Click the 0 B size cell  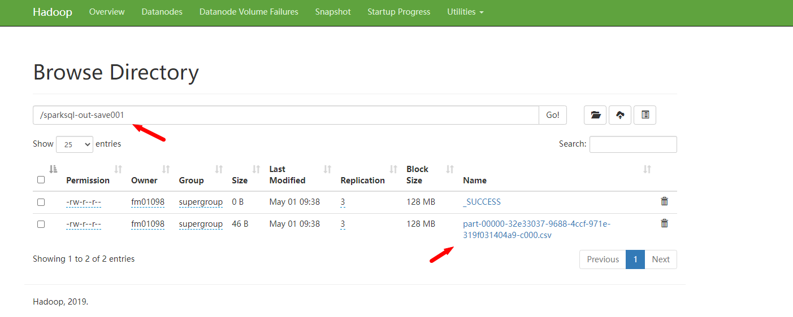tap(238, 202)
